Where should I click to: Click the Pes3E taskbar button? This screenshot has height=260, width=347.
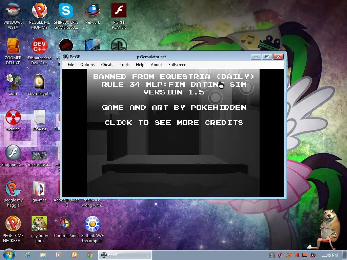coord(125,255)
